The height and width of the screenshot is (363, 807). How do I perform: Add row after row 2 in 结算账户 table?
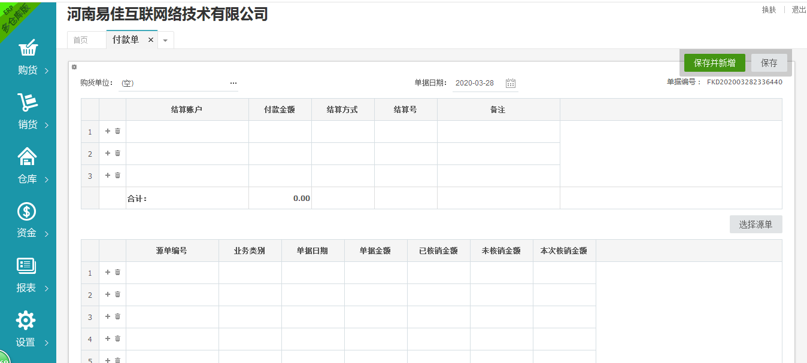[108, 153]
